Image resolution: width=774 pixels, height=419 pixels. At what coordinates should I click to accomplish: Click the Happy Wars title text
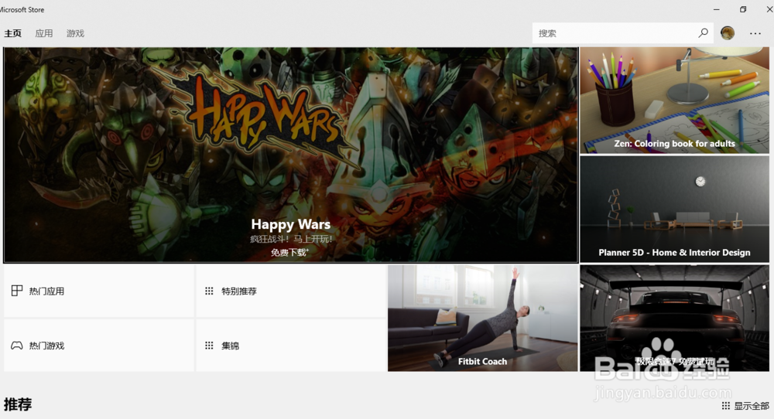click(x=291, y=224)
